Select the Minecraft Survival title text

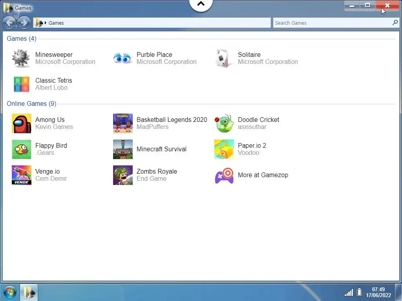(x=161, y=149)
